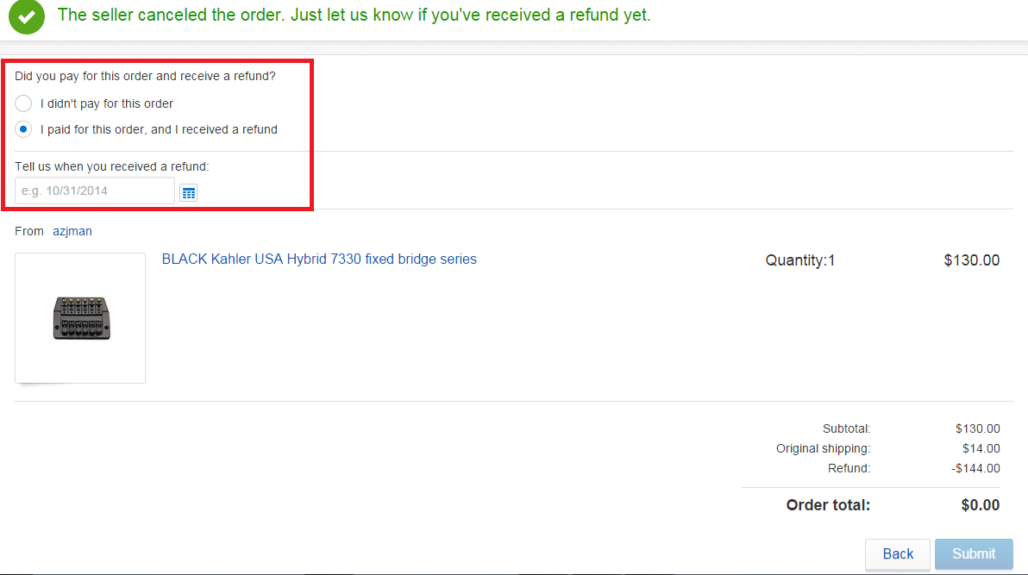This screenshot has height=575, width=1028.
Task: Click the Back button
Action: 898,554
